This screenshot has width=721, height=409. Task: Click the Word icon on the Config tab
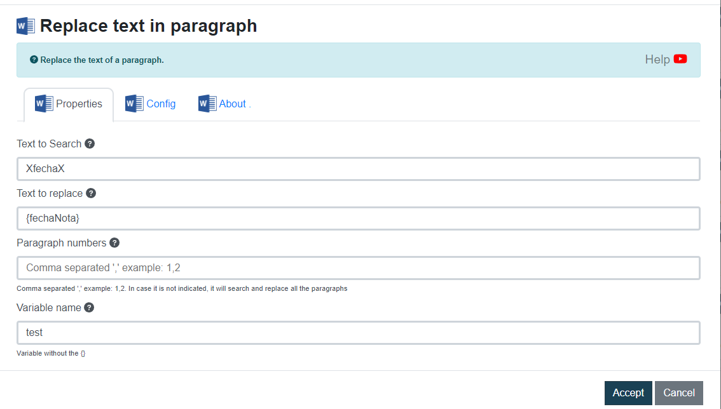pos(134,104)
